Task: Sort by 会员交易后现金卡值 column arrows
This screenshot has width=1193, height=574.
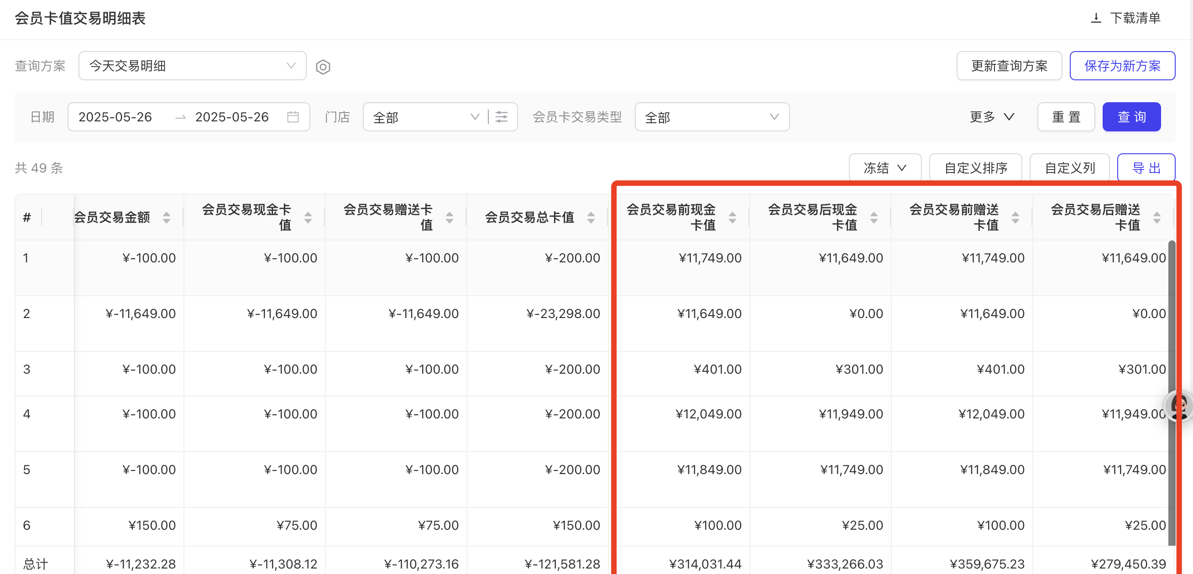Action: click(874, 217)
